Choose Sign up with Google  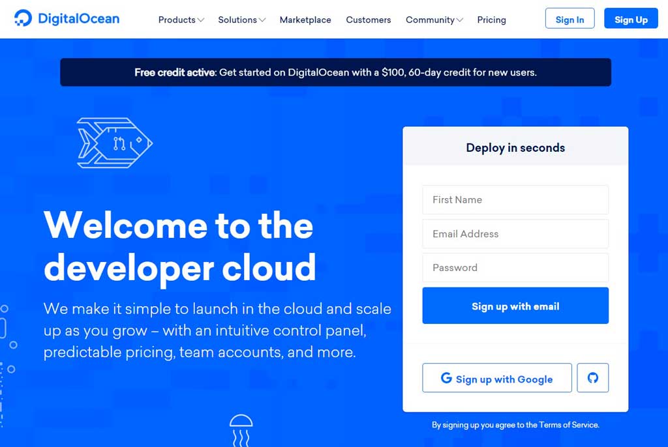tap(496, 378)
